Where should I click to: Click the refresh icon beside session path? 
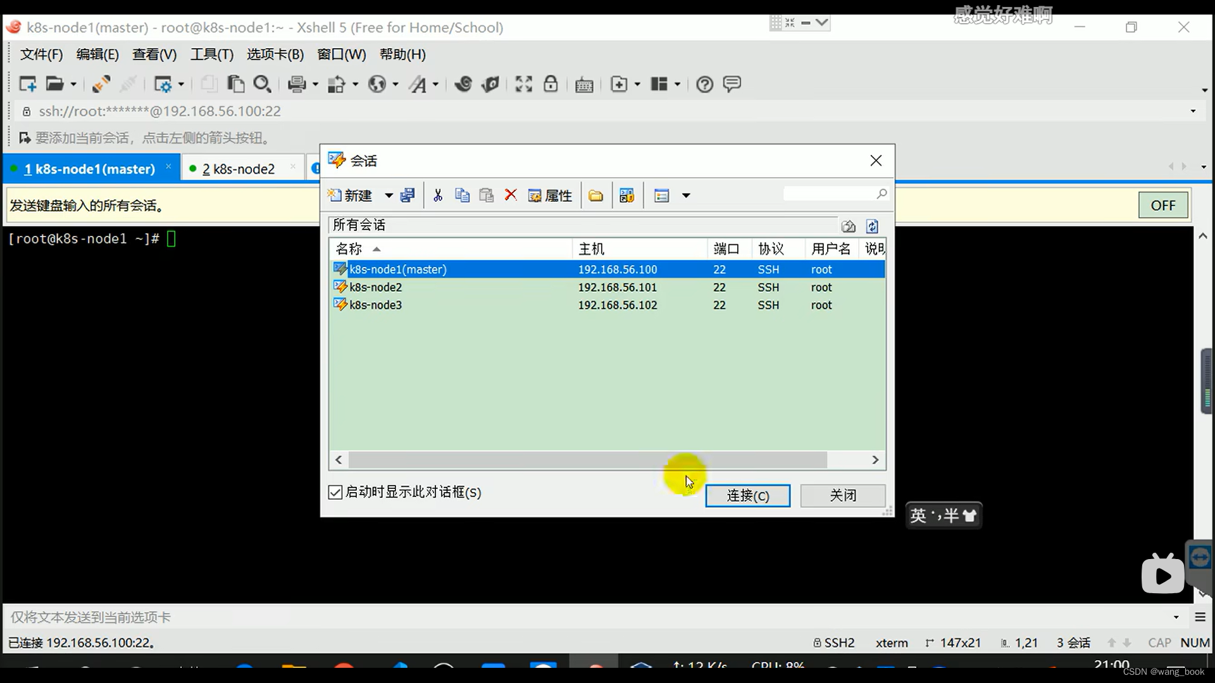pyautogui.click(x=873, y=226)
